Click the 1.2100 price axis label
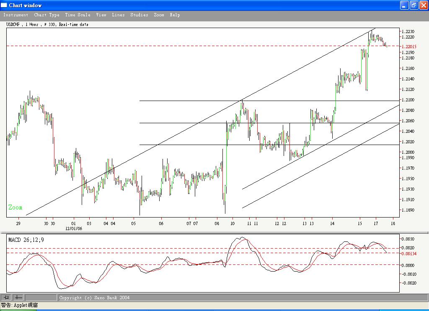 tap(408, 100)
